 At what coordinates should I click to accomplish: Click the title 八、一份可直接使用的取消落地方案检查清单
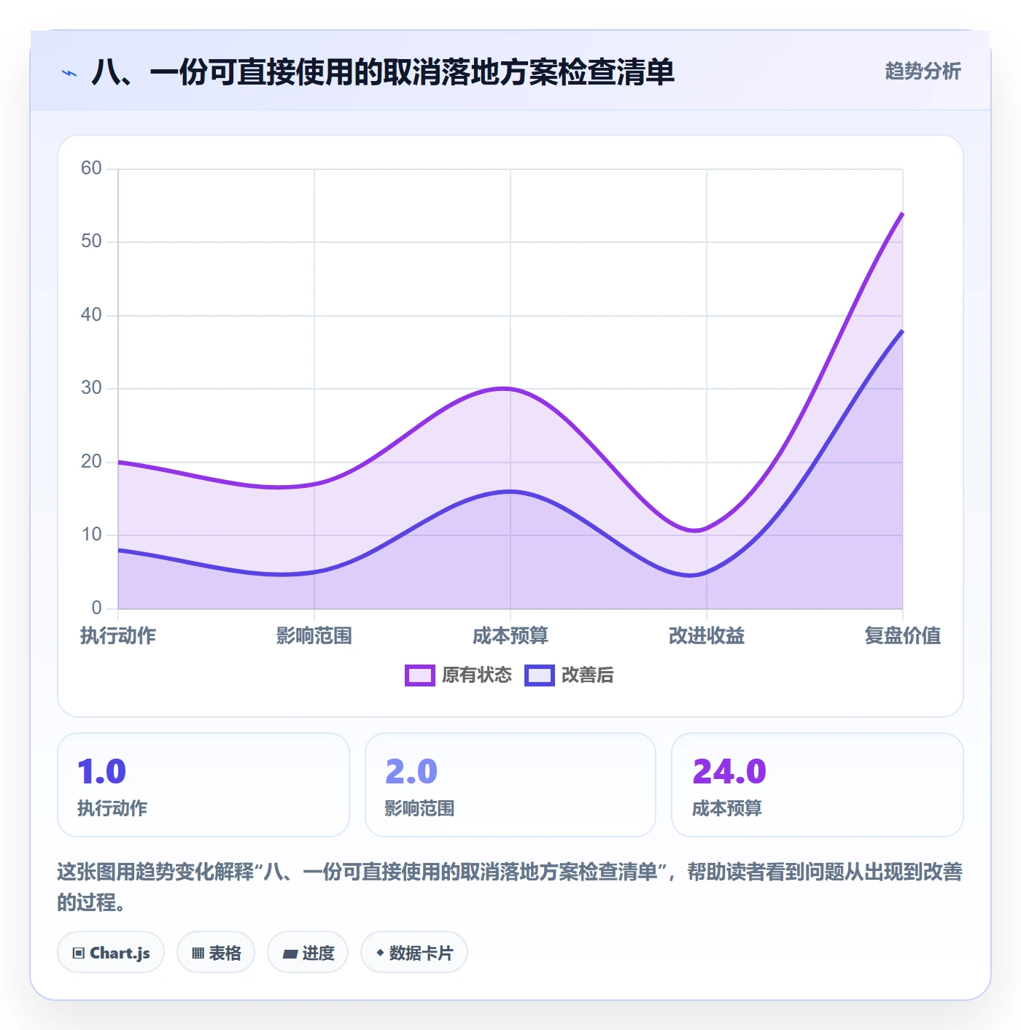(x=383, y=72)
